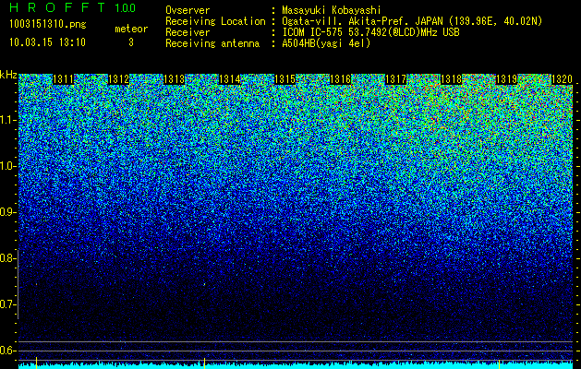Screen dimensions: 581x369
Task: Click the 0.7 kHz frequency tick label
Action: click(7, 304)
